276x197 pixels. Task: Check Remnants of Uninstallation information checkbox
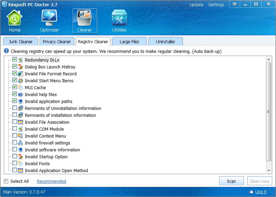click(14, 108)
